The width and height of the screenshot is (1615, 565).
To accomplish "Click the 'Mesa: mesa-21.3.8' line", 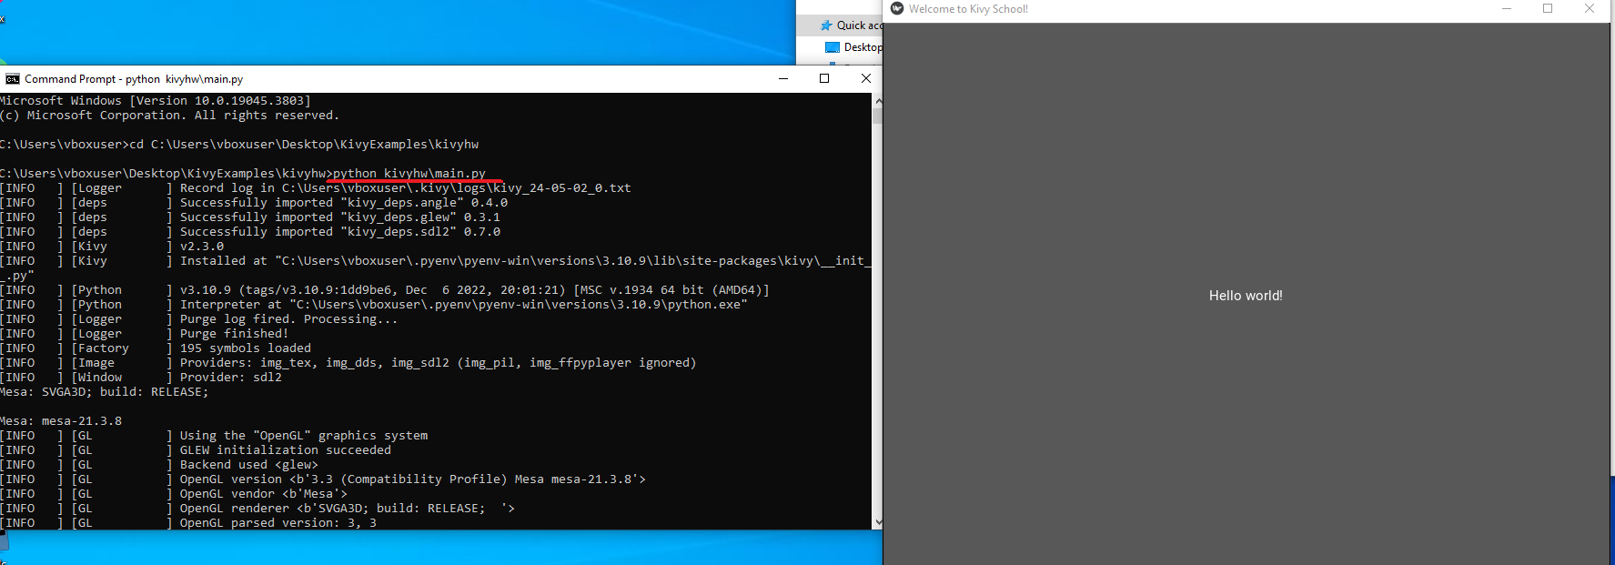I will coord(61,420).
